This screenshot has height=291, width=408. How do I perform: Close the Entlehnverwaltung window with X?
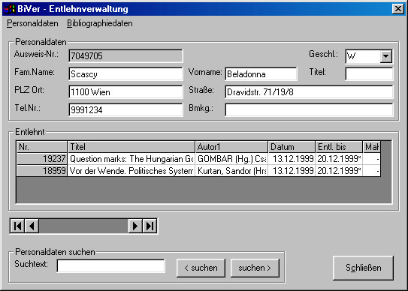(397, 9)
